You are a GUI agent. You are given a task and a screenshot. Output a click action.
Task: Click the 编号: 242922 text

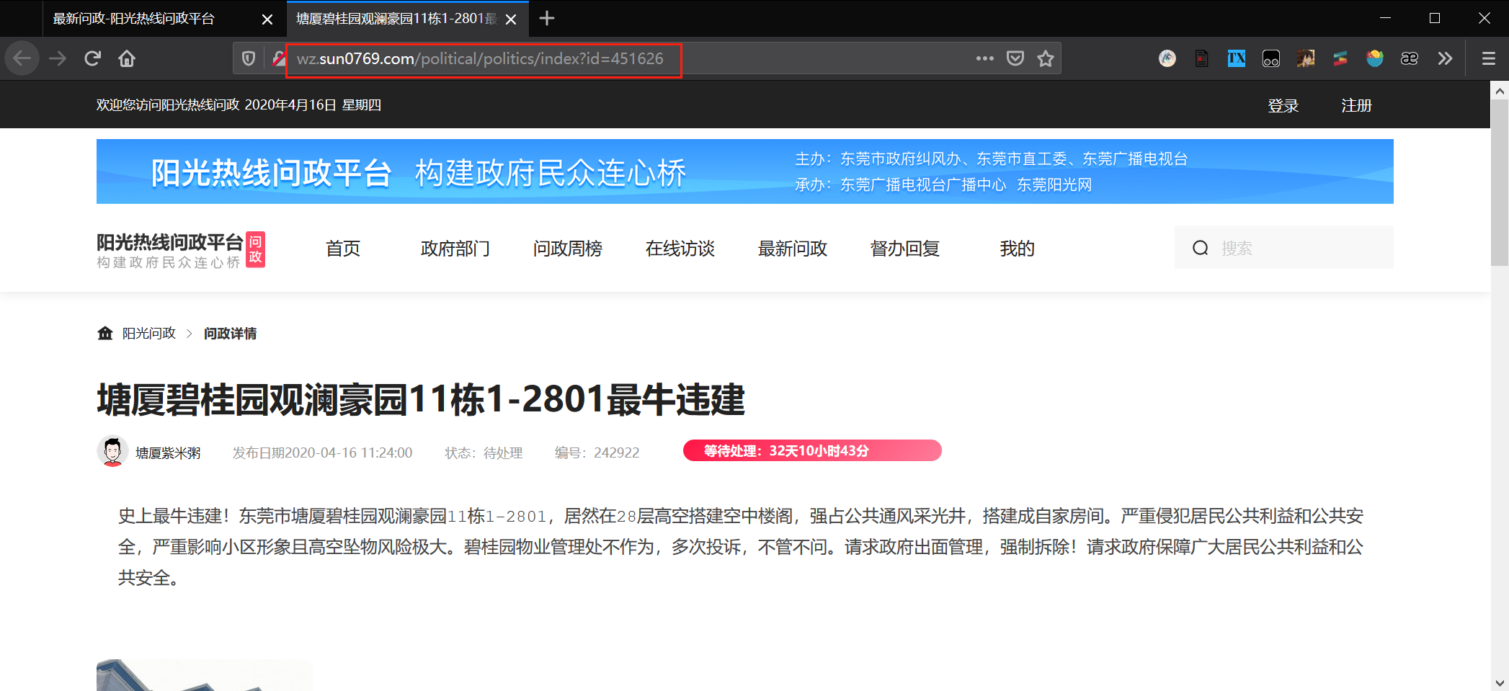click(597, 453)
